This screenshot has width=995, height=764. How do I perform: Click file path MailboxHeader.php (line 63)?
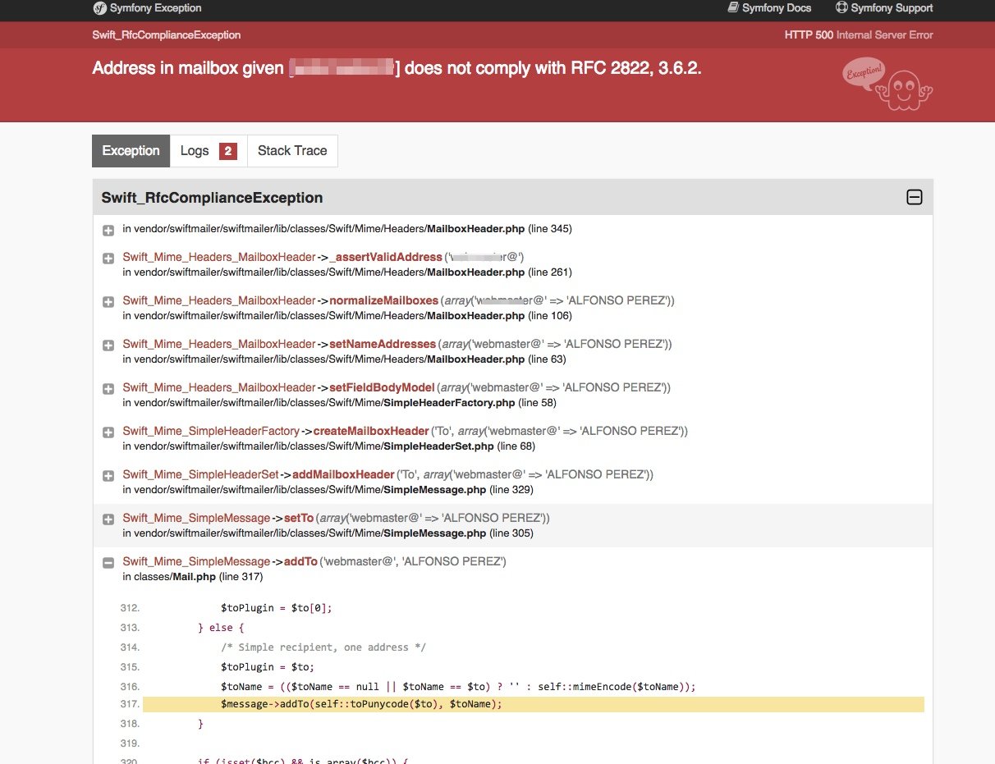[x=344, y=359]
